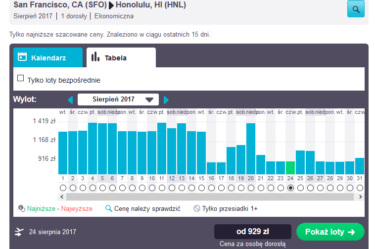Screen dimensions: 375x249
Task: Go to next month arrow
Action: pos(166,100)
